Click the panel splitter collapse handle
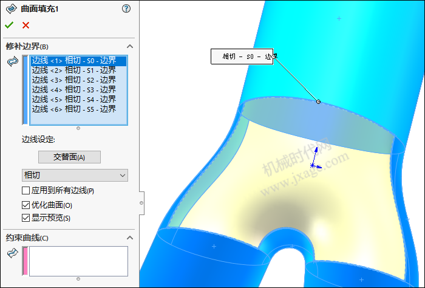The image size is (425, 288). click(141, 203)
